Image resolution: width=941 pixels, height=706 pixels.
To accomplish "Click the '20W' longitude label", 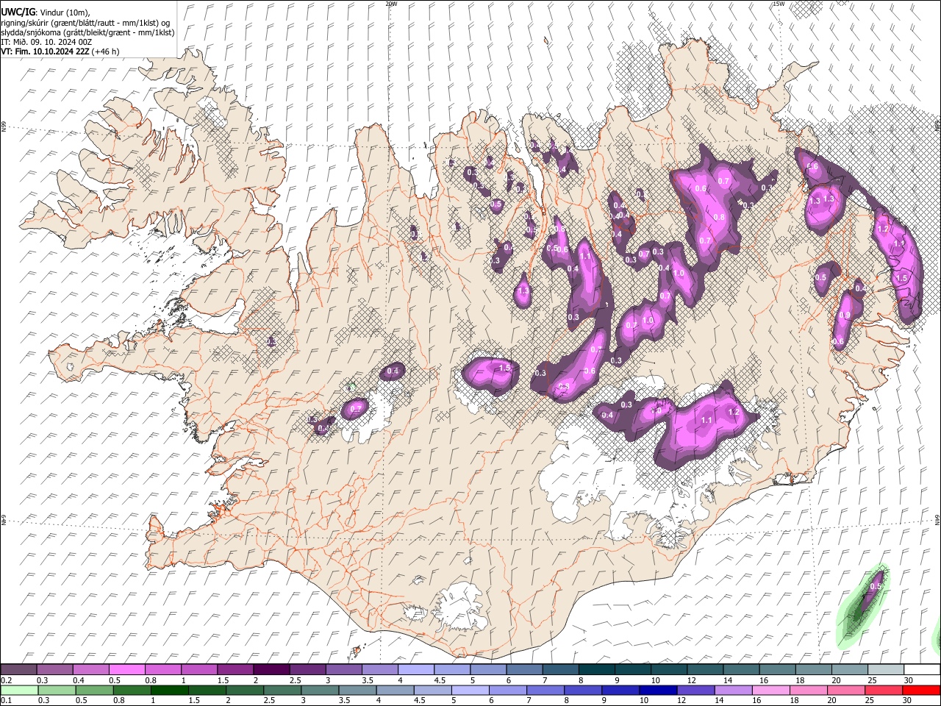I will [391, 4].
